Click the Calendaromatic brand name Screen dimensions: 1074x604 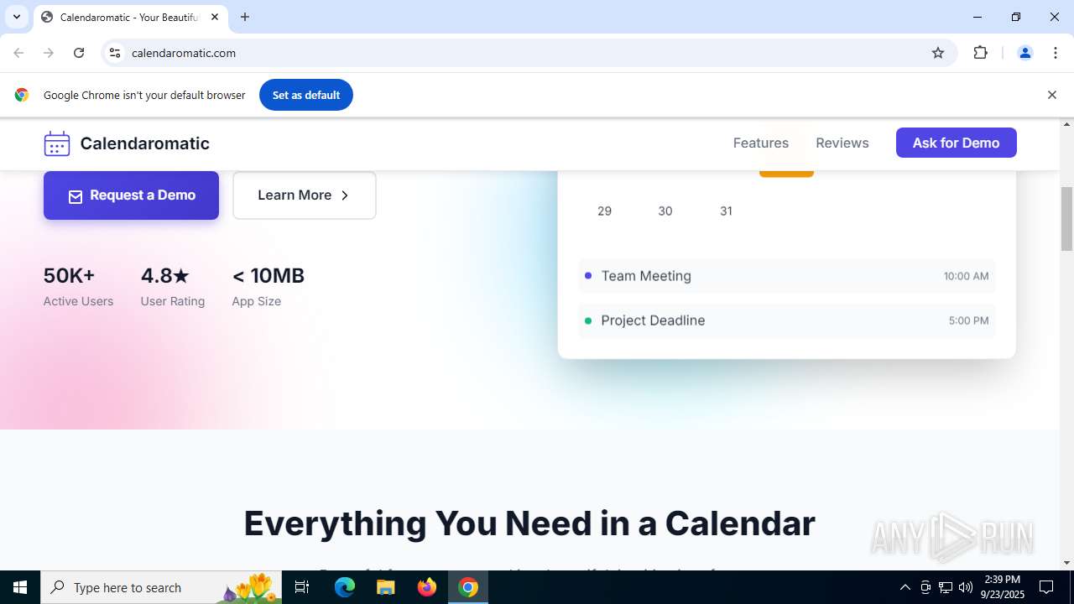(144, 143)
